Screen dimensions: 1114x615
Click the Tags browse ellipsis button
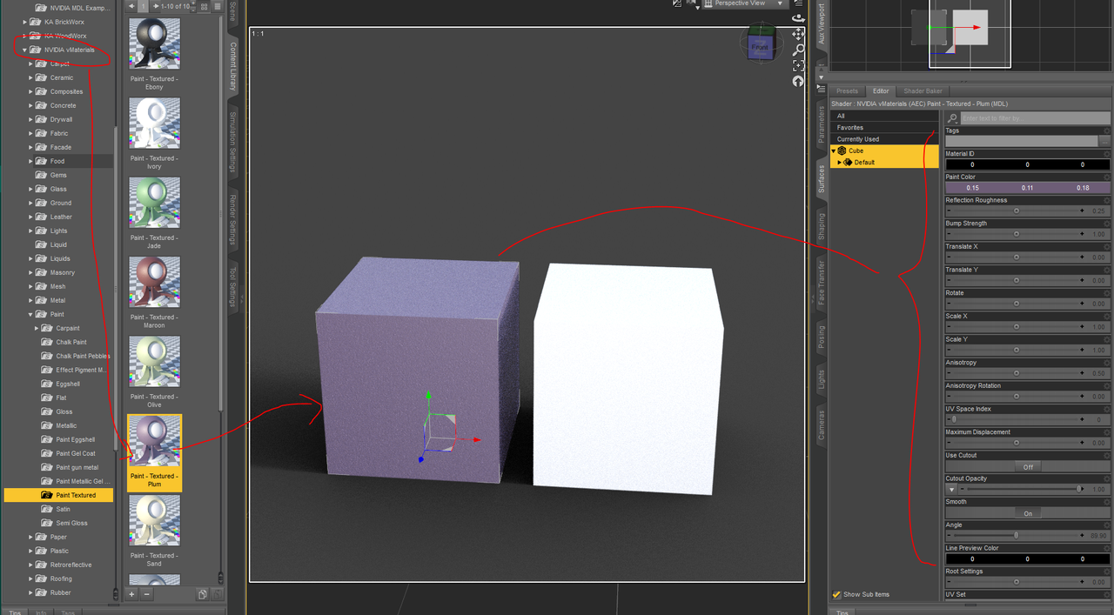click(1104, 141)
